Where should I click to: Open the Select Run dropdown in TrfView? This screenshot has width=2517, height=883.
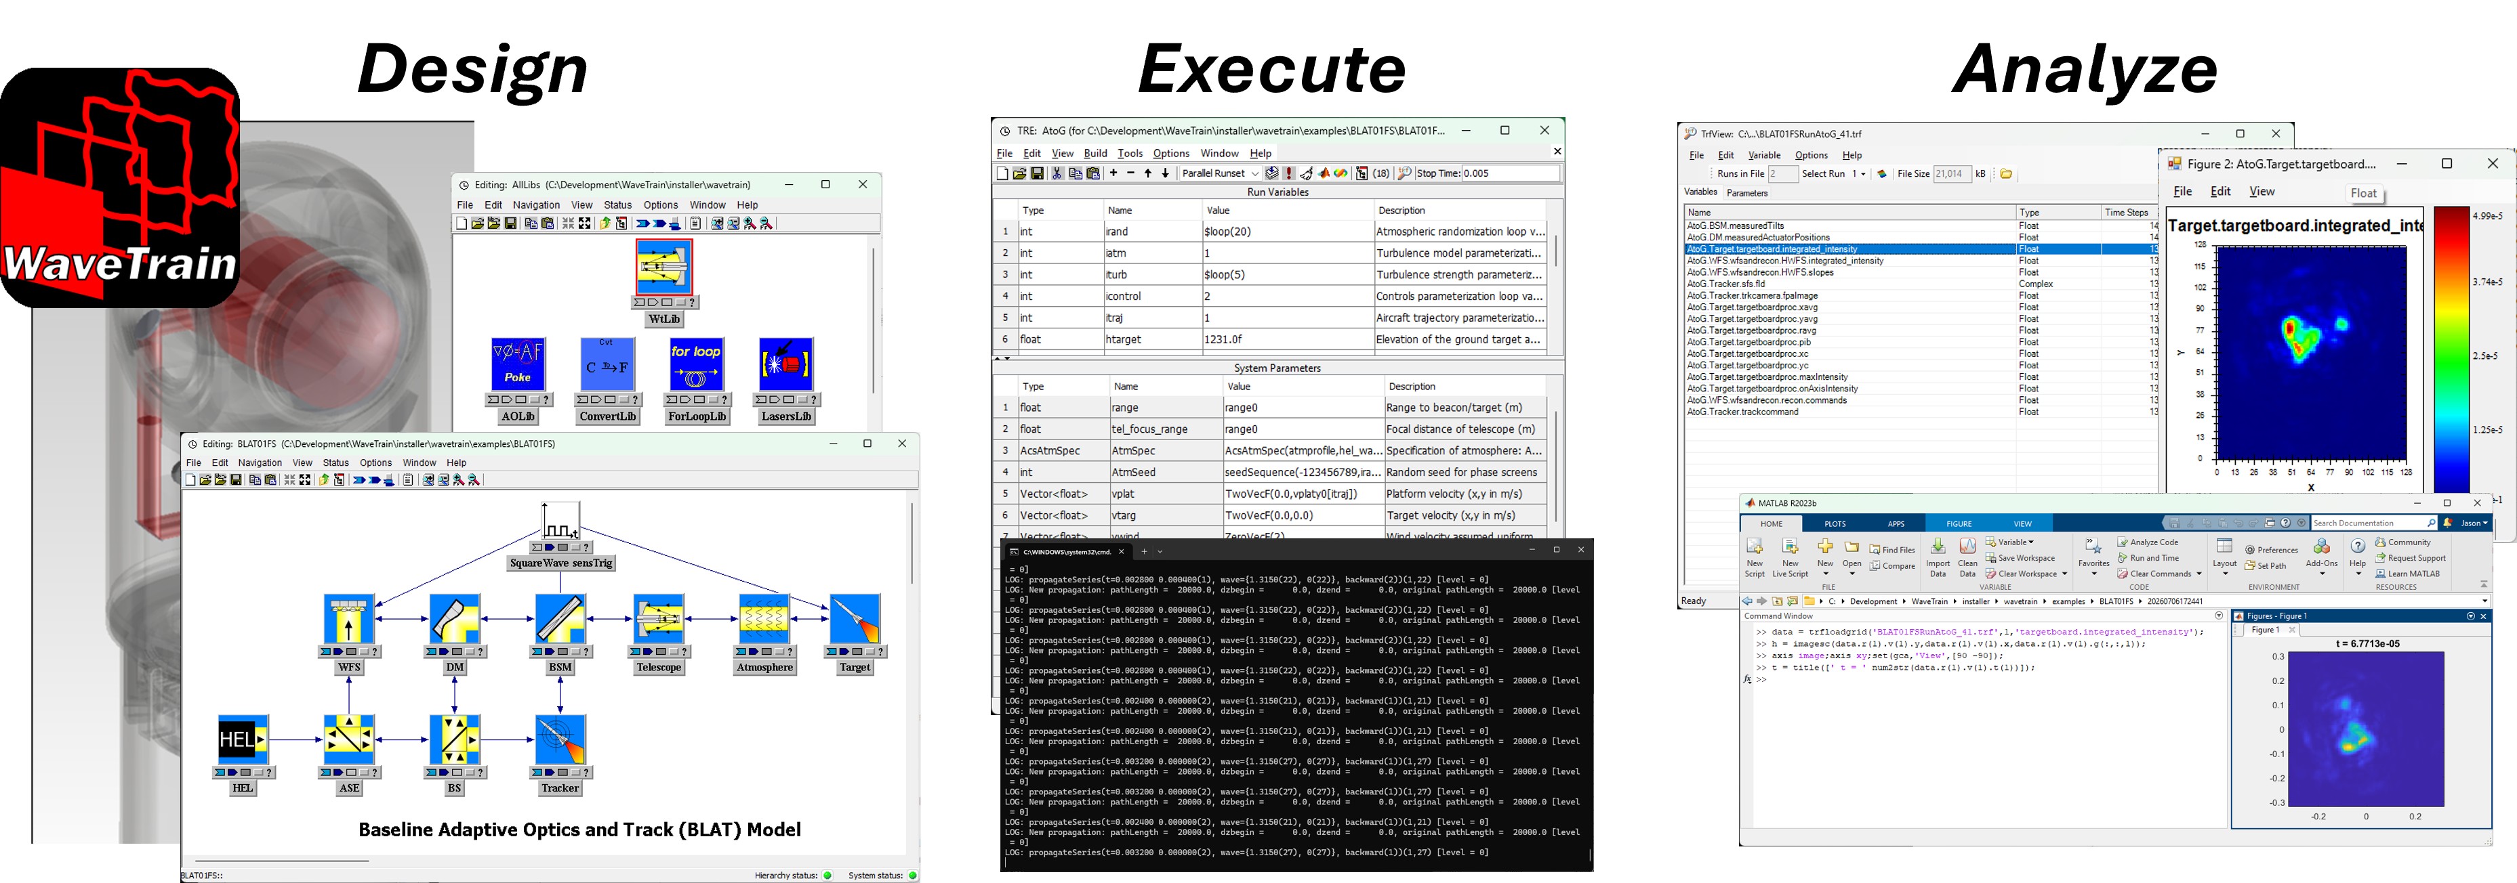click(1863, 174)
